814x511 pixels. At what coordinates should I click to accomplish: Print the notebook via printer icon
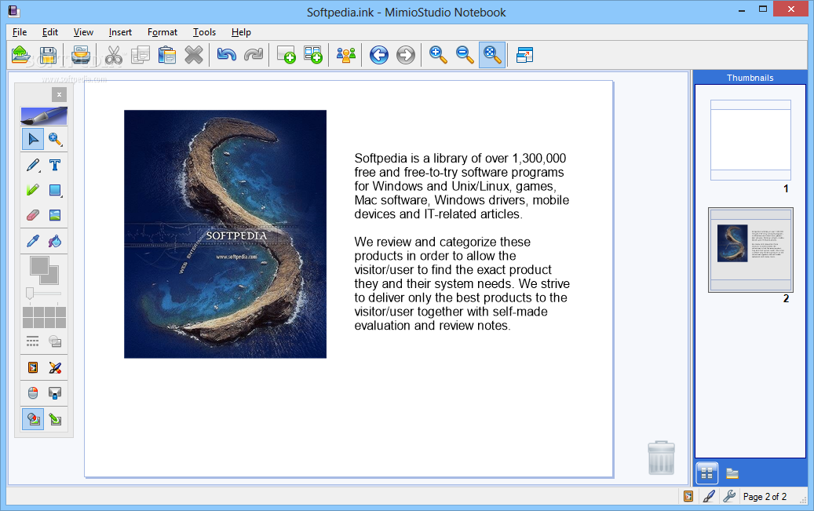pyautogui.click(x=81, y=54)
